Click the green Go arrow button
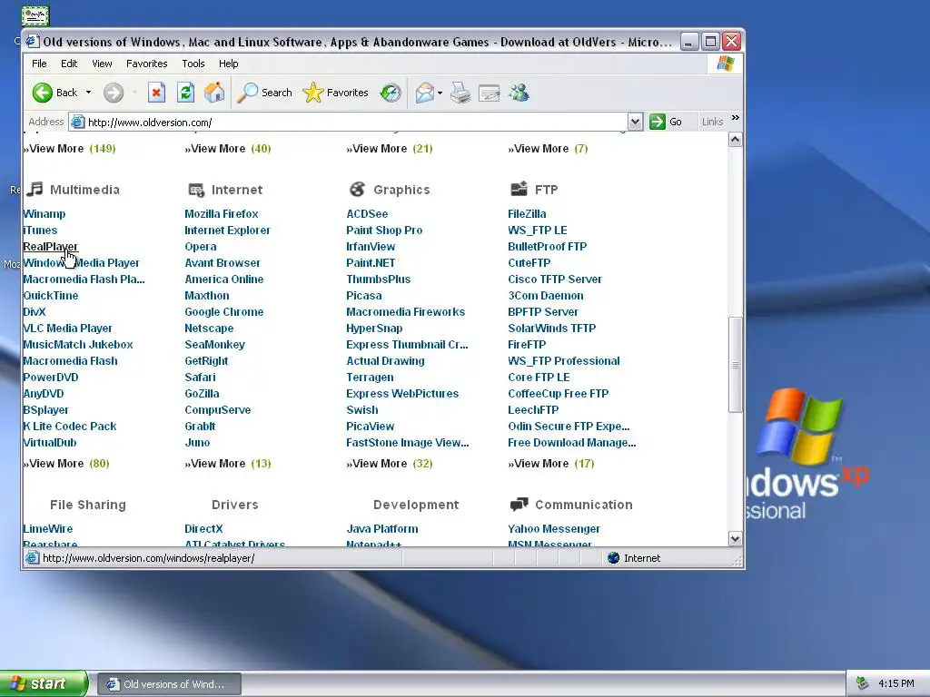This screenshot has height=697, width=930. (x=658, y=123)
